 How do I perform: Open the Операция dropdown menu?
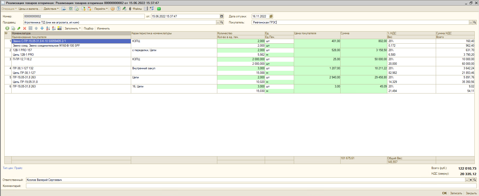[9, 9]
